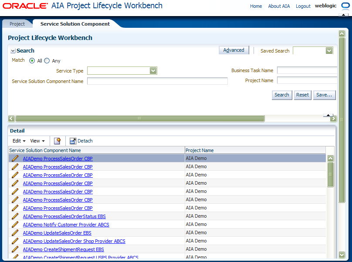The width and height of the screenshot is (352, 262).
Task: Click the Save... button
Action: [x=324, y=95]
